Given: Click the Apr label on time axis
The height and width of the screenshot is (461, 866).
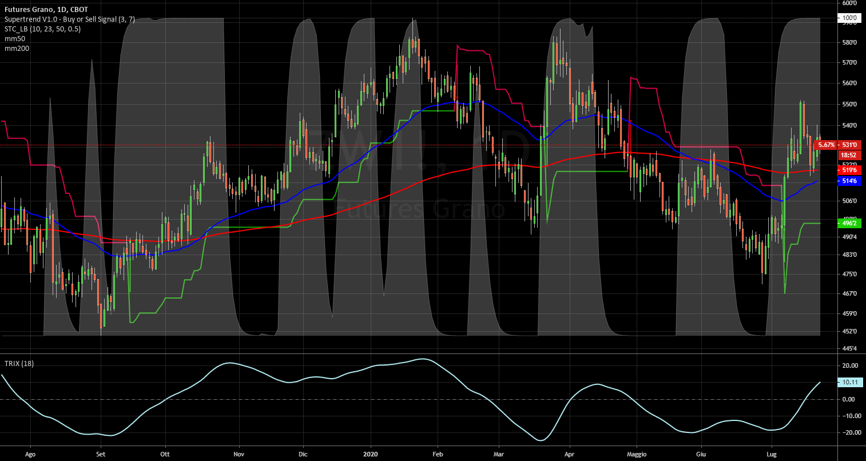Looking at the screenshot, I should coord(570,455).
